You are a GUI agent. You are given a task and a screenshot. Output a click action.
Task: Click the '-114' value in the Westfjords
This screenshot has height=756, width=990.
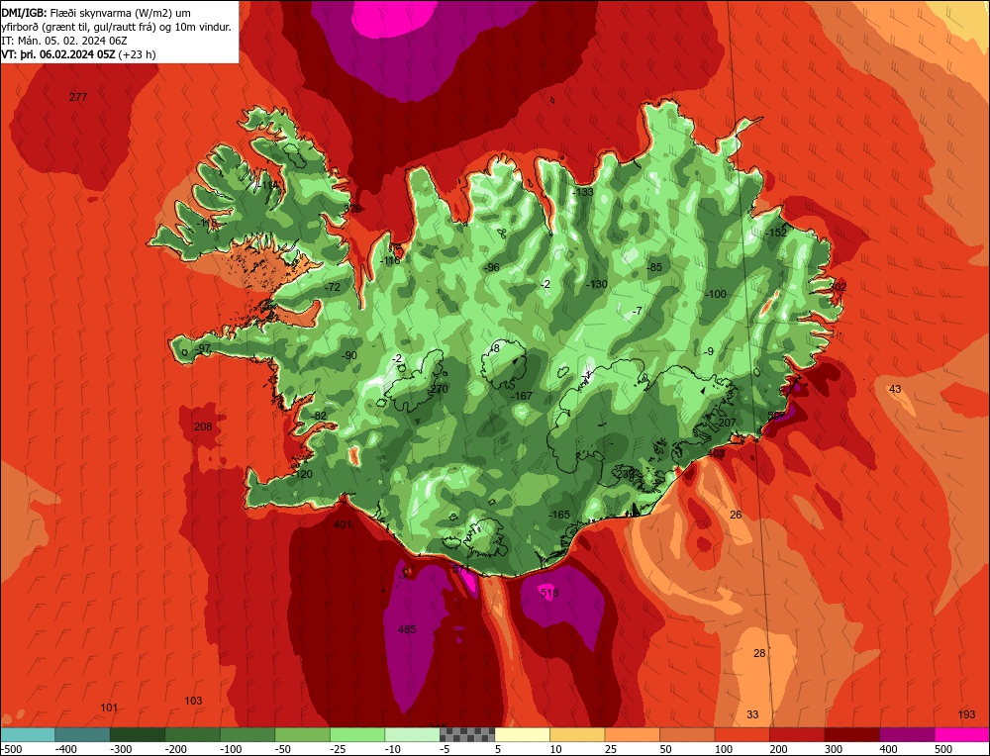pyautogui.click(x=266, y=185)
